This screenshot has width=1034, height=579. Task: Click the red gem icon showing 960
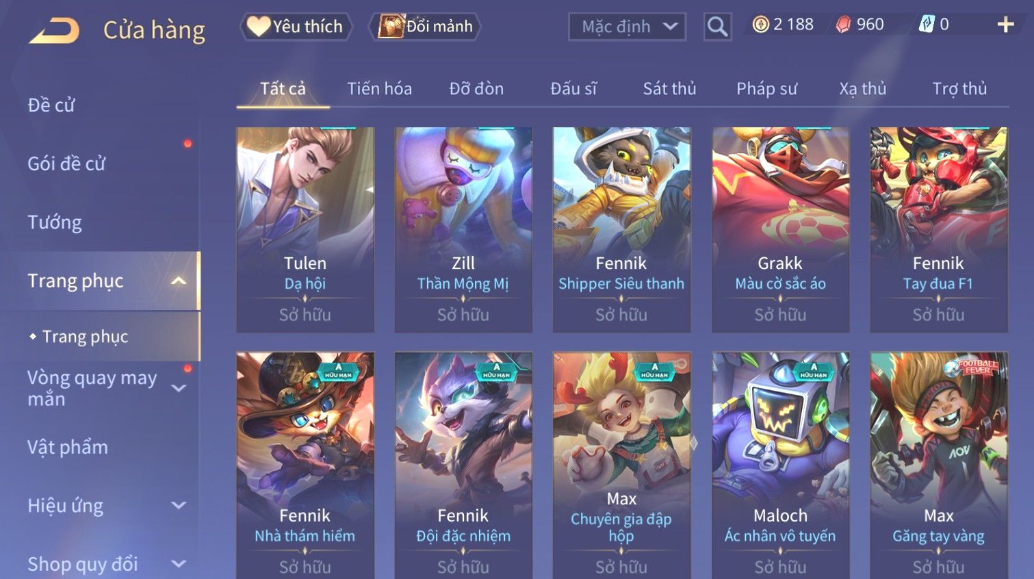pos(843,25)
